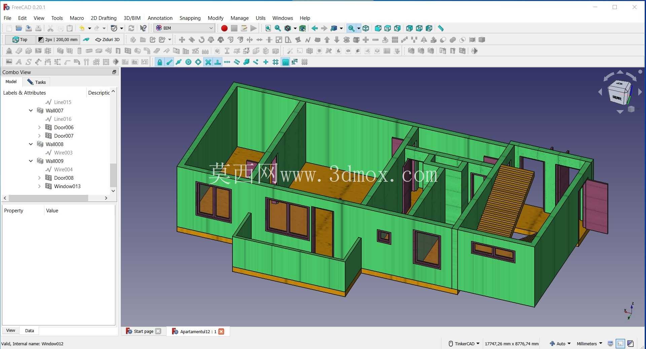Toggle the Snap Lock padlock
This screenshot has height=349, width=646.
coord(160,62)
